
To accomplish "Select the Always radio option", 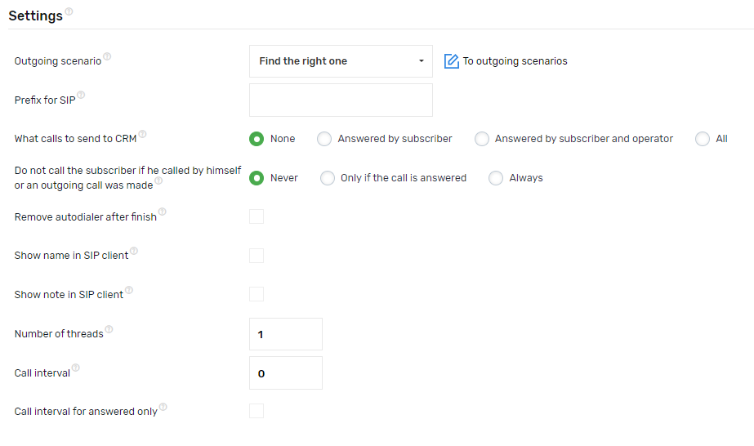I will [x=496, y=178].
